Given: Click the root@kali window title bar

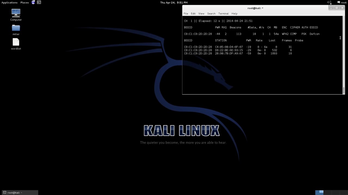Looking at the screenshot, I should pyautogui.click(x=255, y=8).
